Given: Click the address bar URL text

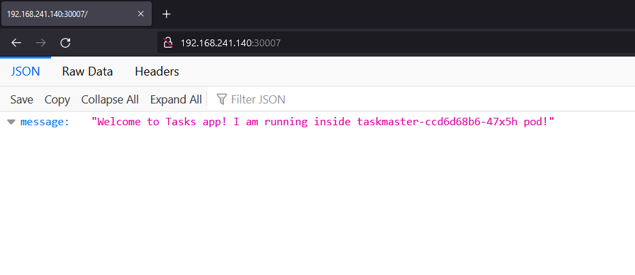Looking at the screenshot, I should tap(231, 43).
